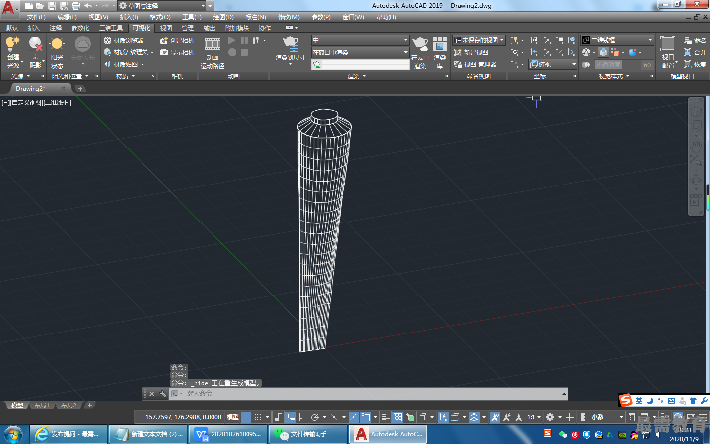This screenshot has width=710, height=444.
Task: Toggle lineweight display in status bar
Action: pyautogui.click(x=386, y=417)
